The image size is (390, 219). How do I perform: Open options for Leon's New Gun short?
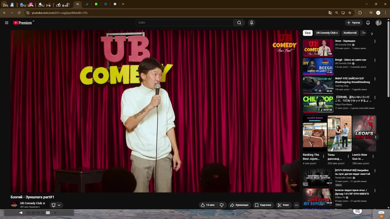click(373, 156)
